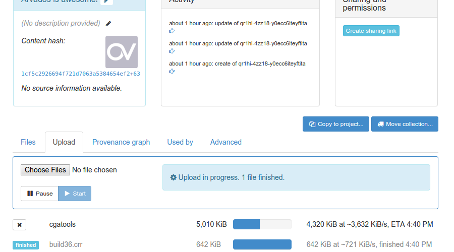454x252 pixels.
Task: Open the first update activity's pointing-hand link
Action: click(172, 31)
